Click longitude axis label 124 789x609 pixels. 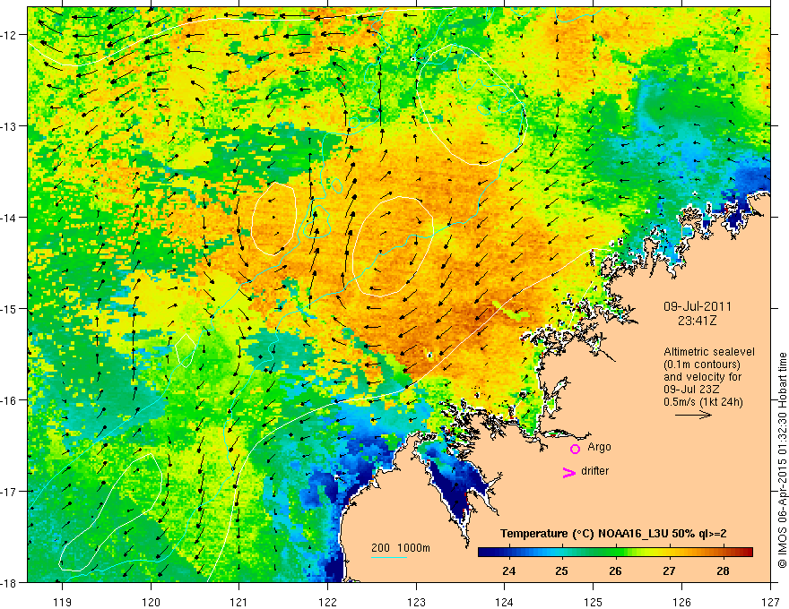(x=504, y=602)
